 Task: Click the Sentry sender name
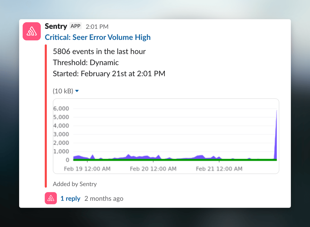56,26
